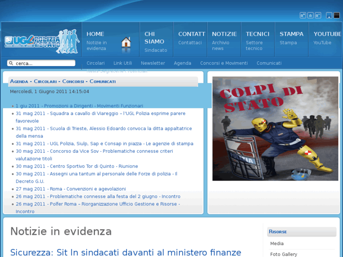The height and width of the screenshot is (257, 343).
Task: Open Squadra a cavallo di Viareggio item
Action: coord(100,117)
